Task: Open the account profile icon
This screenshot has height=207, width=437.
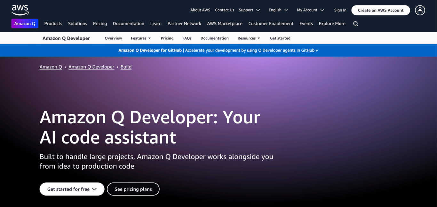Action: pyautogui.click(x=420, y=10)
